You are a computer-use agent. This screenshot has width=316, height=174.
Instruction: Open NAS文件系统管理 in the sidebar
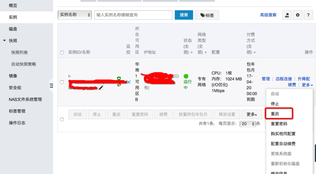click(x=25, y=99)
